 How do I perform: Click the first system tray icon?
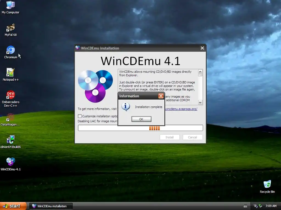coord(255,206)
